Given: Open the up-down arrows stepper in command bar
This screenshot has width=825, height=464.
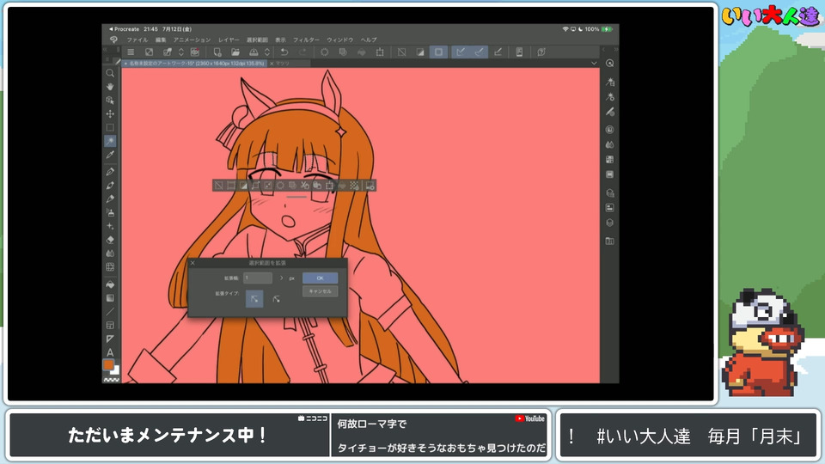Looking at the screenshot, I should click(180, 52).
